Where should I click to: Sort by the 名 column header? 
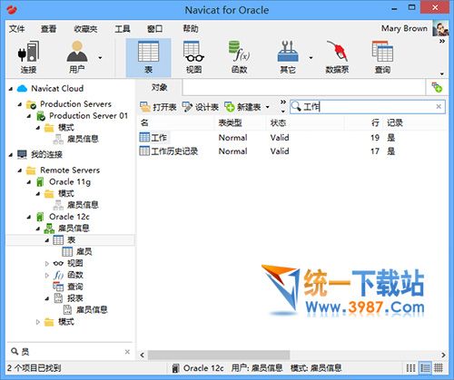click(176, 122)
